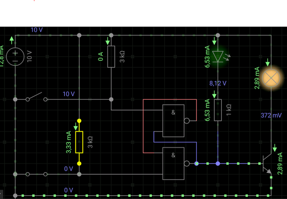Click the NPN transistor symbol
The height and width of the screenshot is (199, 287).
(266, 164)
